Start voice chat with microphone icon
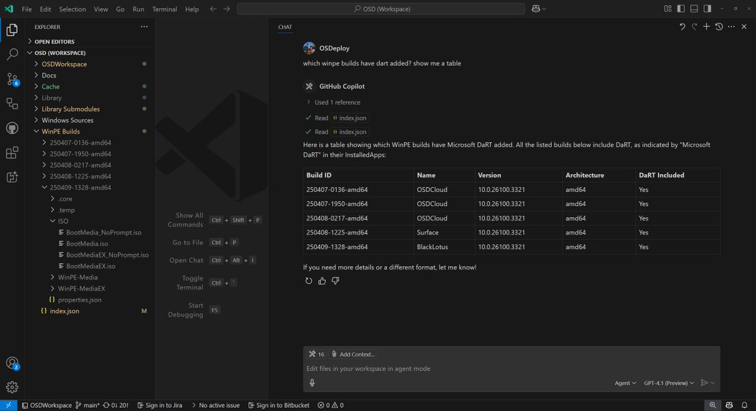This screenshot has height=411, width=756. [312, 383]
